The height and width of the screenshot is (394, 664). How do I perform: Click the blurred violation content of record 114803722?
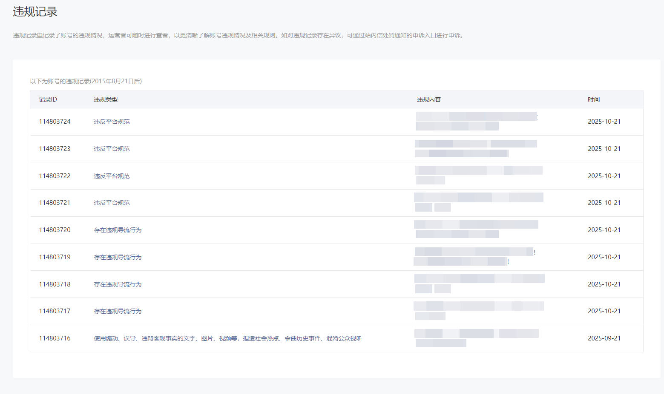point(478,175)
